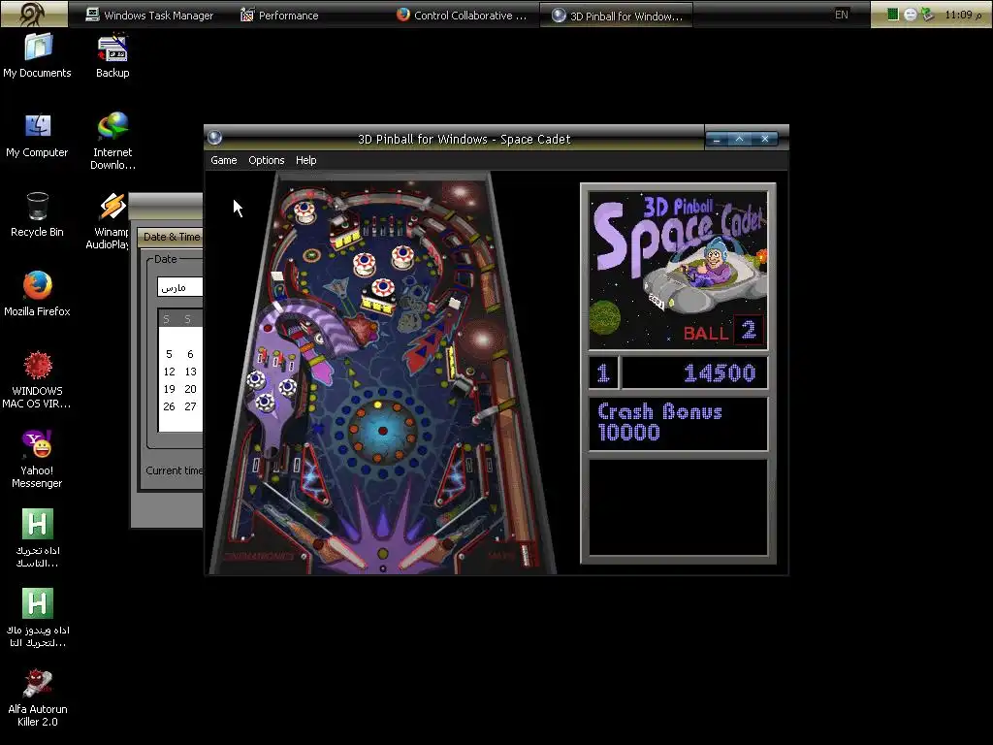Select the first green H Arabic shortcut
The width and height of the screenshot is (993, 745).
point(38,538)
